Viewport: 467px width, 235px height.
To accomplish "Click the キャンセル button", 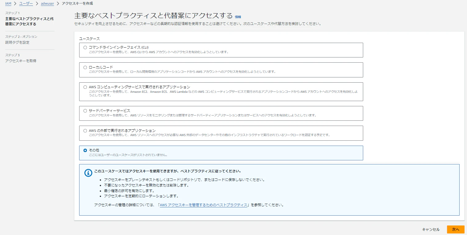I will [x=431, y=229].
